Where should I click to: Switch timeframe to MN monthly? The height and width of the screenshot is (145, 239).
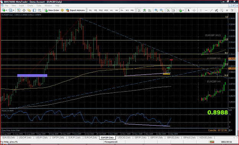click(132, 10)
